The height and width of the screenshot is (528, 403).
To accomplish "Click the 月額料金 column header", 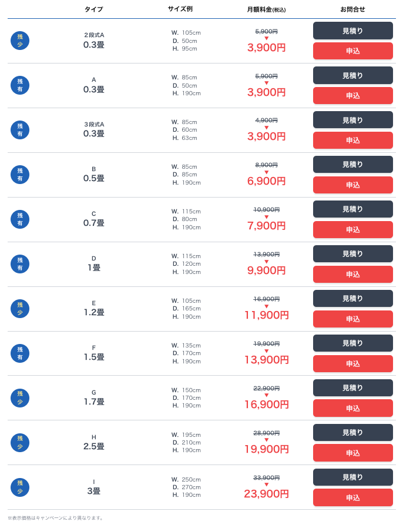I will [x=267, y=9].
